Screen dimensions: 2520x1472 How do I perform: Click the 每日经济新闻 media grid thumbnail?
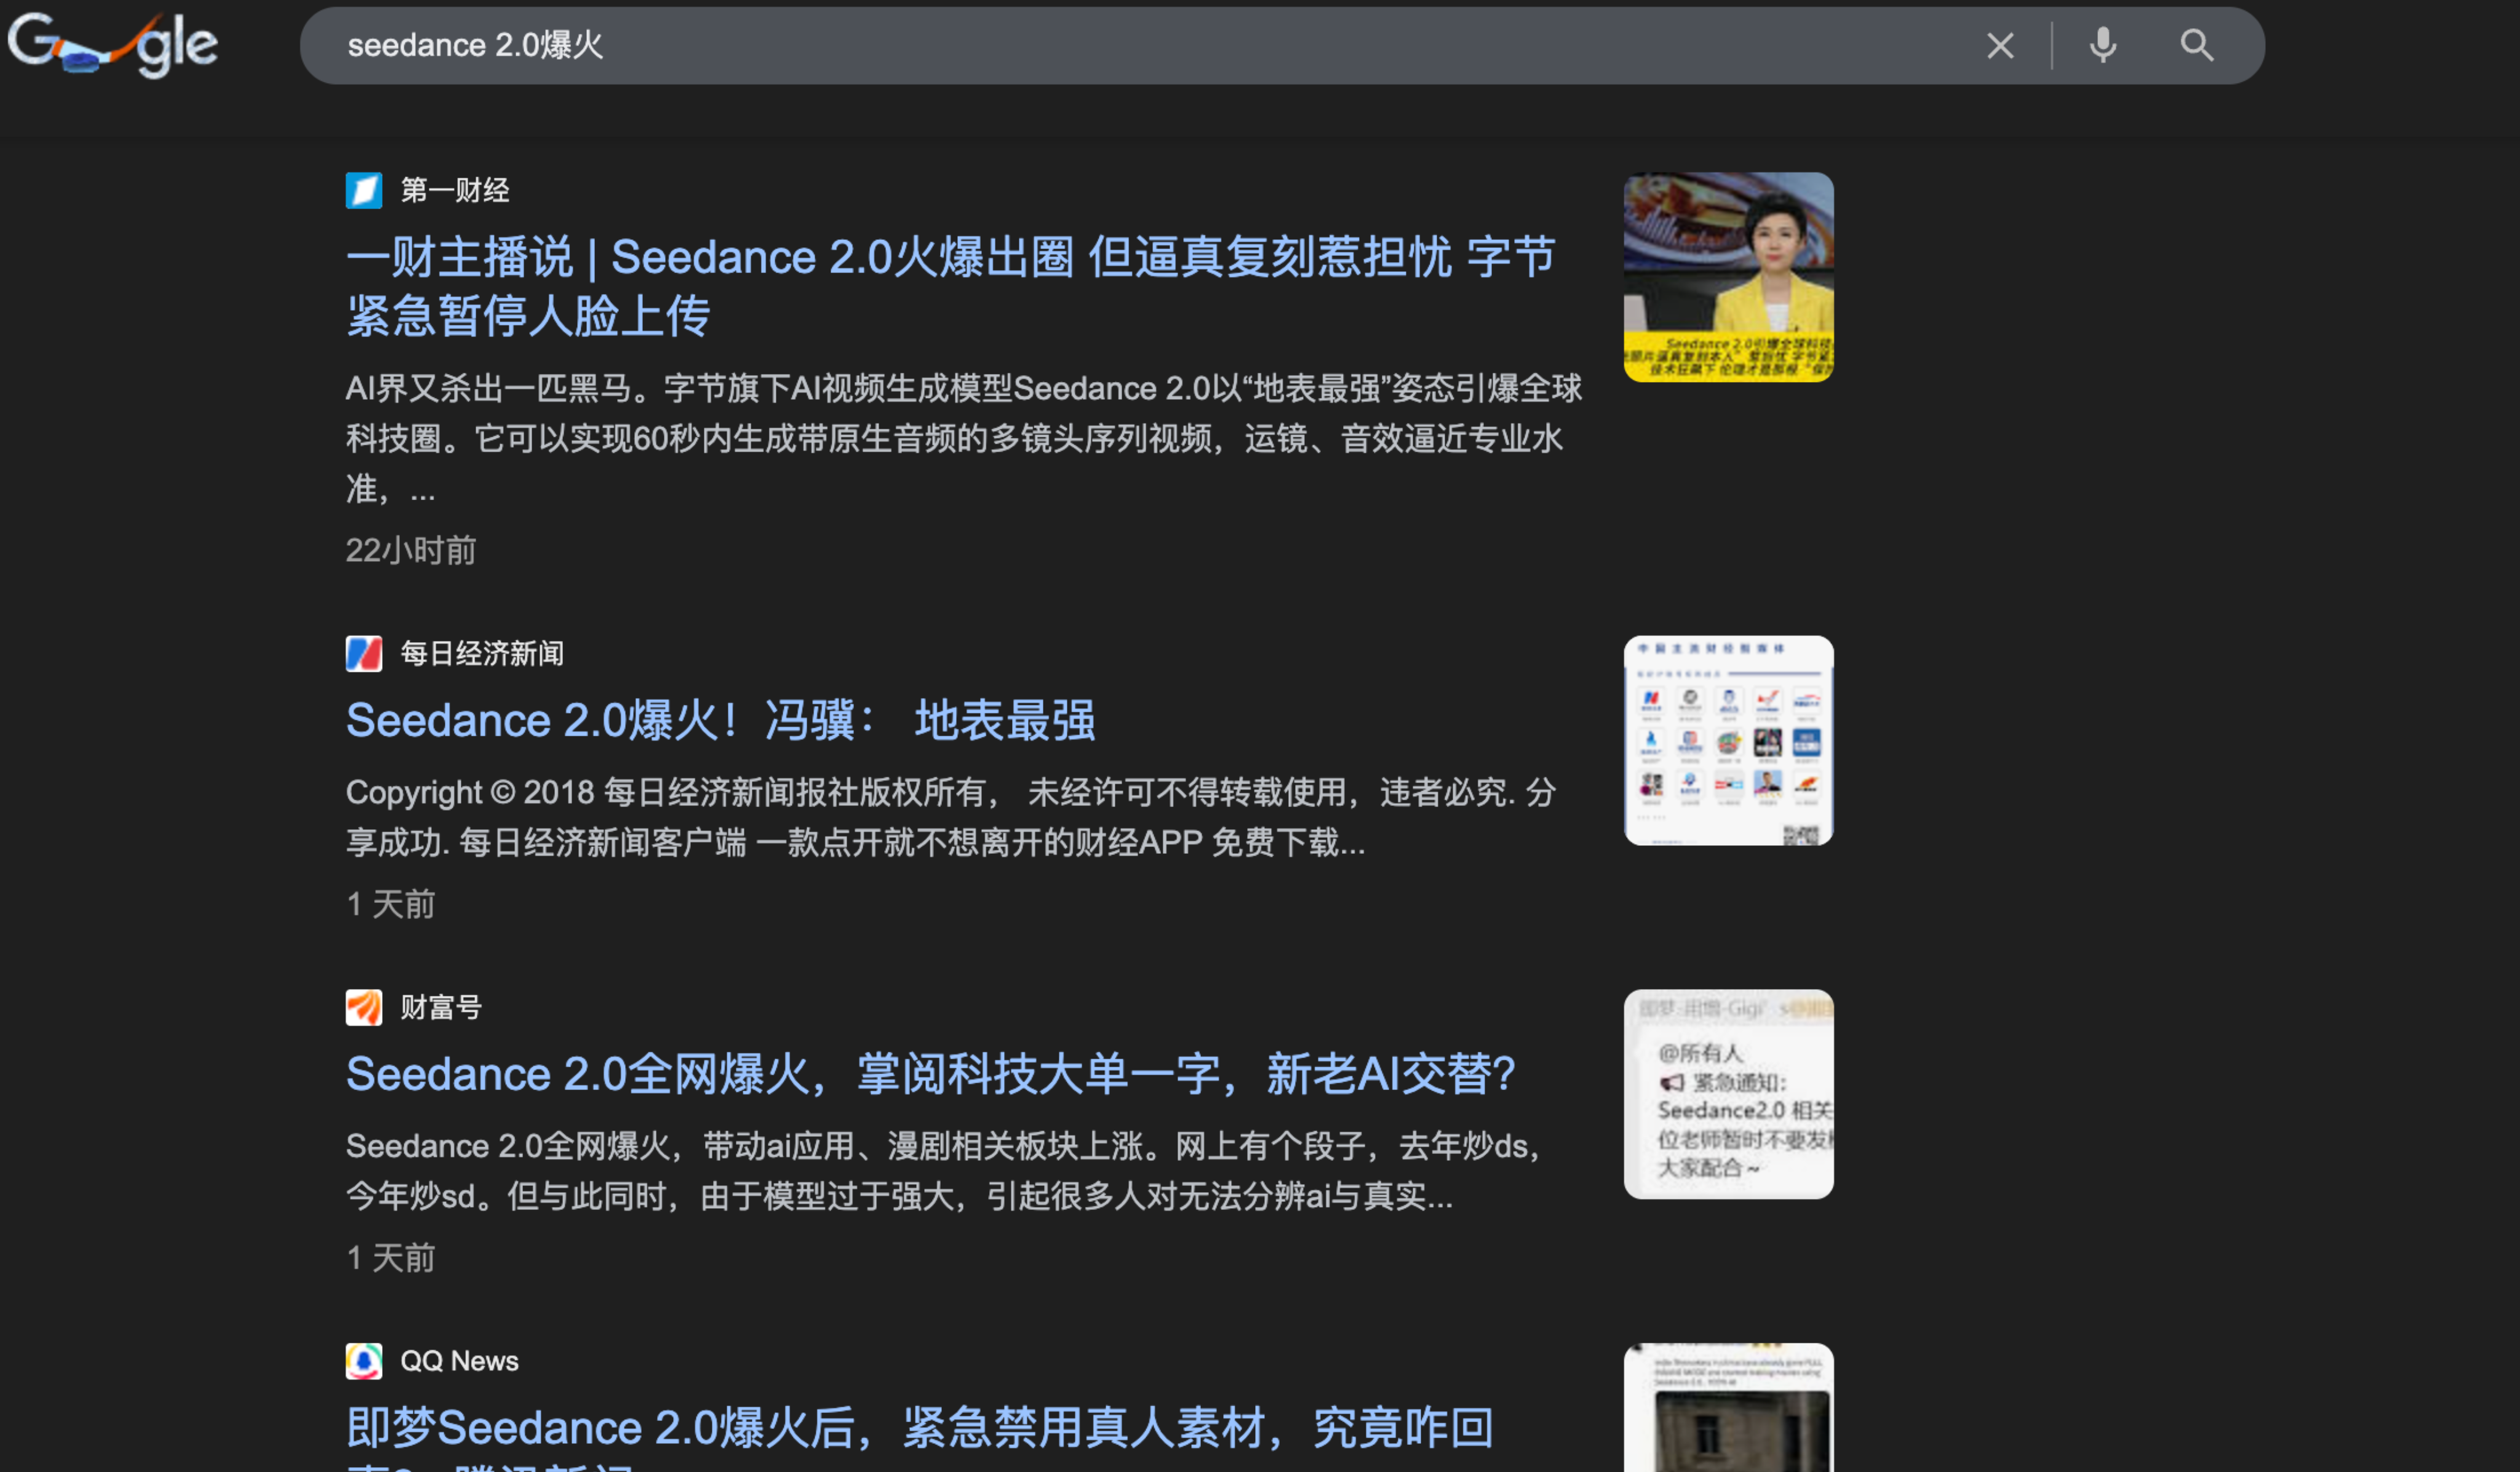pyautogui.click(x=1728, y=741)
